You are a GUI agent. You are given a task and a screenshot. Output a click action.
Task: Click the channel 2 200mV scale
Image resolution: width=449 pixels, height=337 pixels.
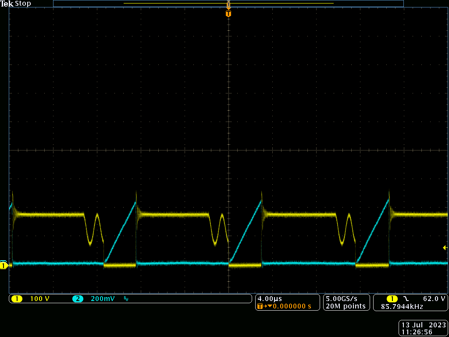103,299
